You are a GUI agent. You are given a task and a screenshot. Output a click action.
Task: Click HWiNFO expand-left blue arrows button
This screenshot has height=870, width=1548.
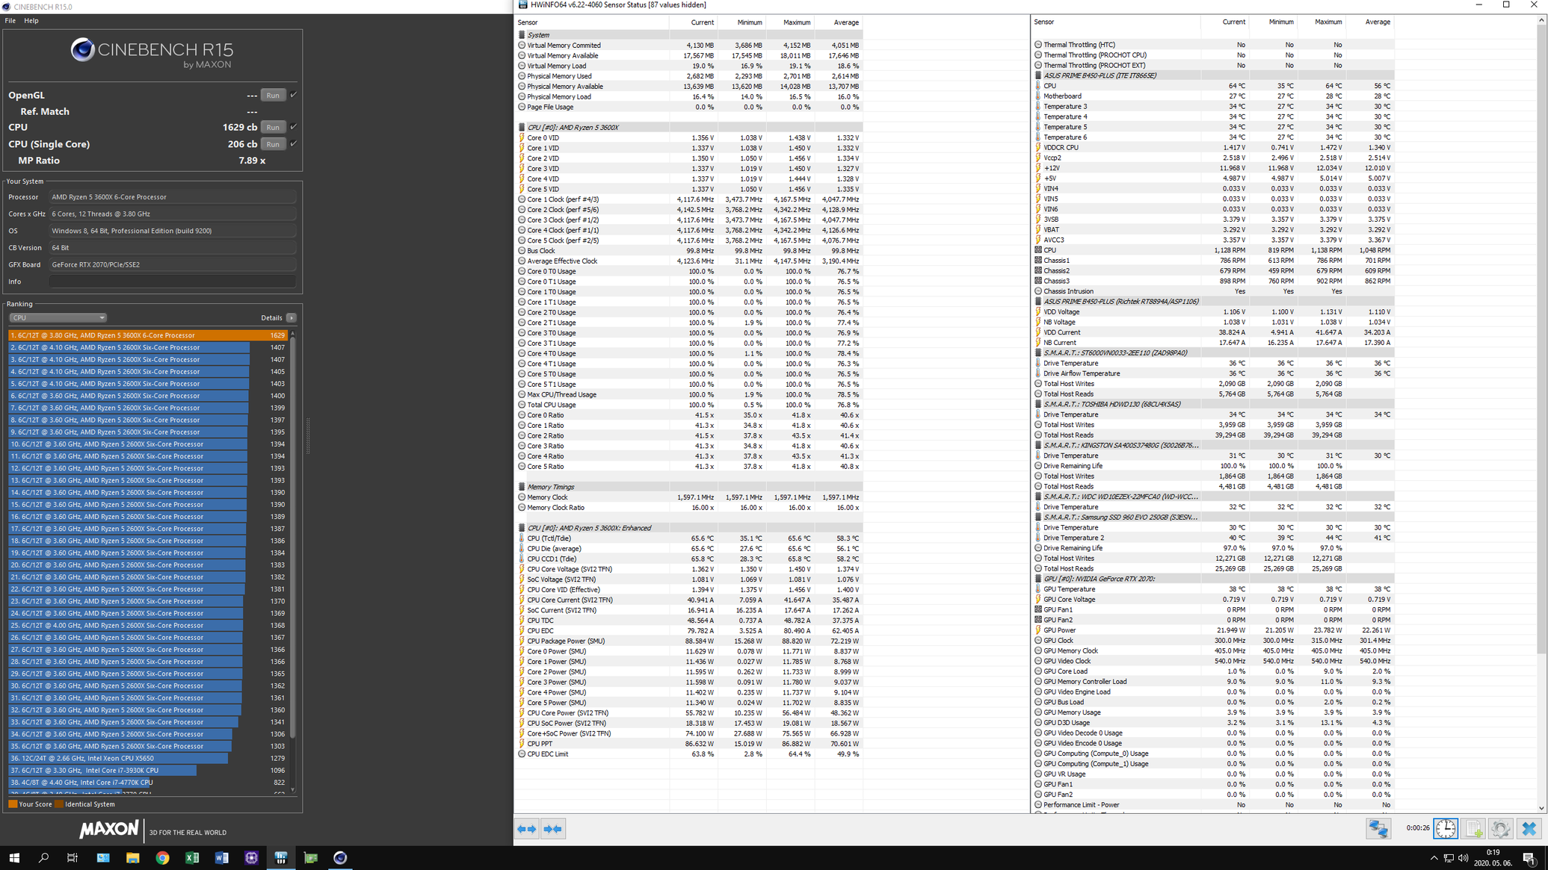tap(527, 829)
